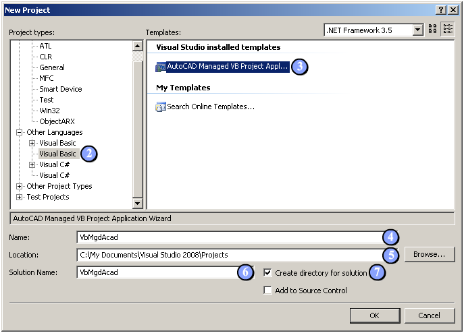Select ObjectARX project type
Screen dimensions: 464x333
57,121
